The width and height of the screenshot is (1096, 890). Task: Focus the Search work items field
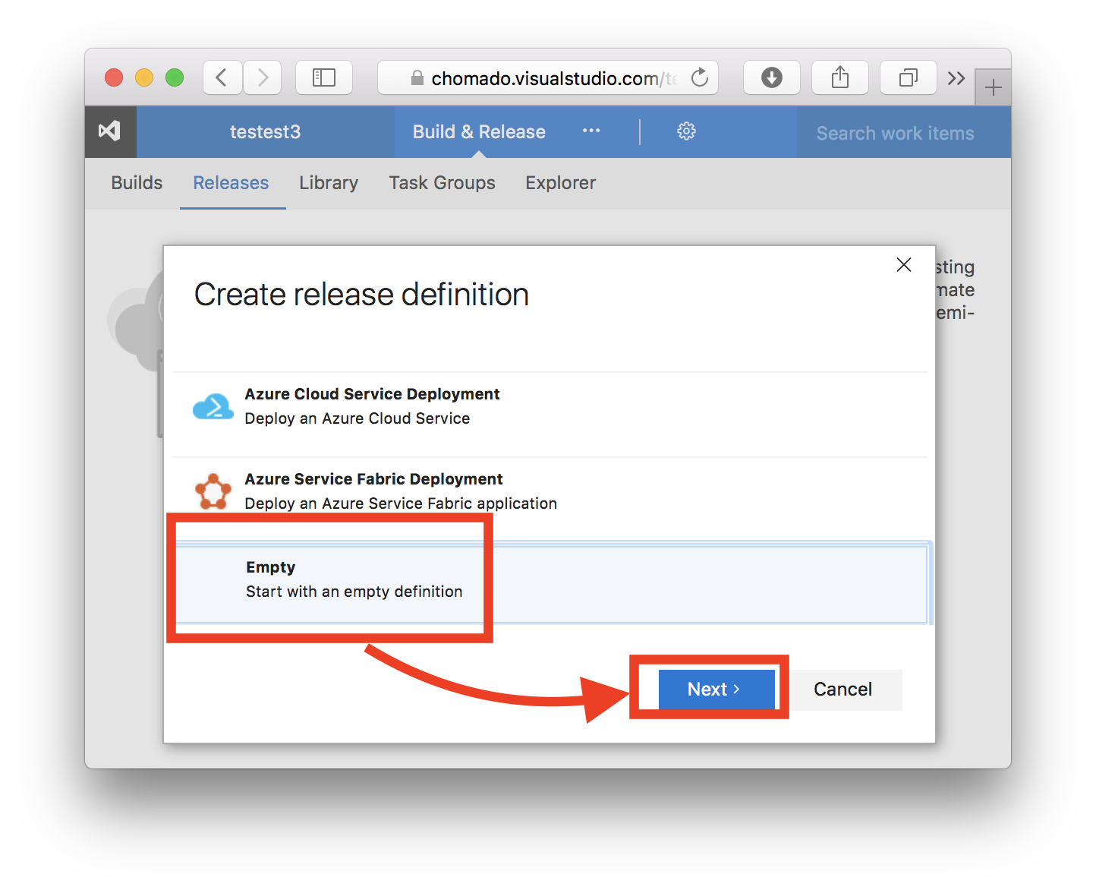click(903, 133)
